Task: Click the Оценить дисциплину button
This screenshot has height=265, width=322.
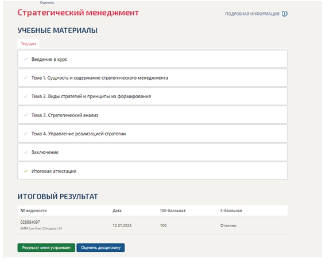Action: point(100,248)
